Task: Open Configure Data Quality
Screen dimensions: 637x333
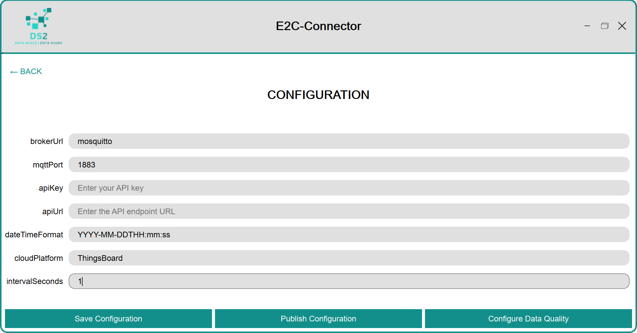Action: tap(528, 319)
